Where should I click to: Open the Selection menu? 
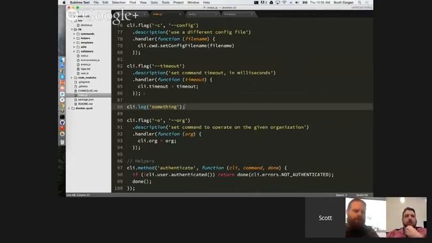pyautogui.click(x=119, y=3)
